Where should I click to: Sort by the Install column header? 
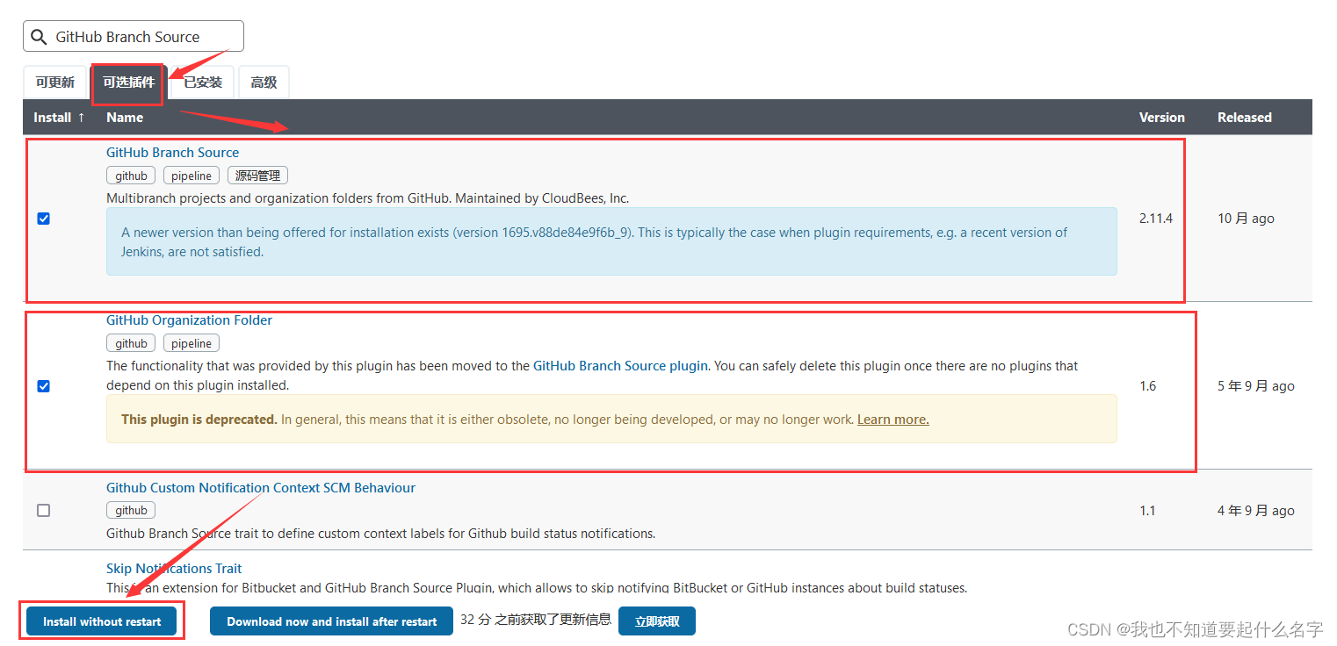click(x=59, y=117)
